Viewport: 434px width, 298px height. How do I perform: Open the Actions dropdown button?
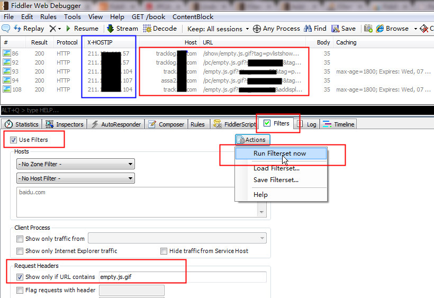[x=252, y=140]
